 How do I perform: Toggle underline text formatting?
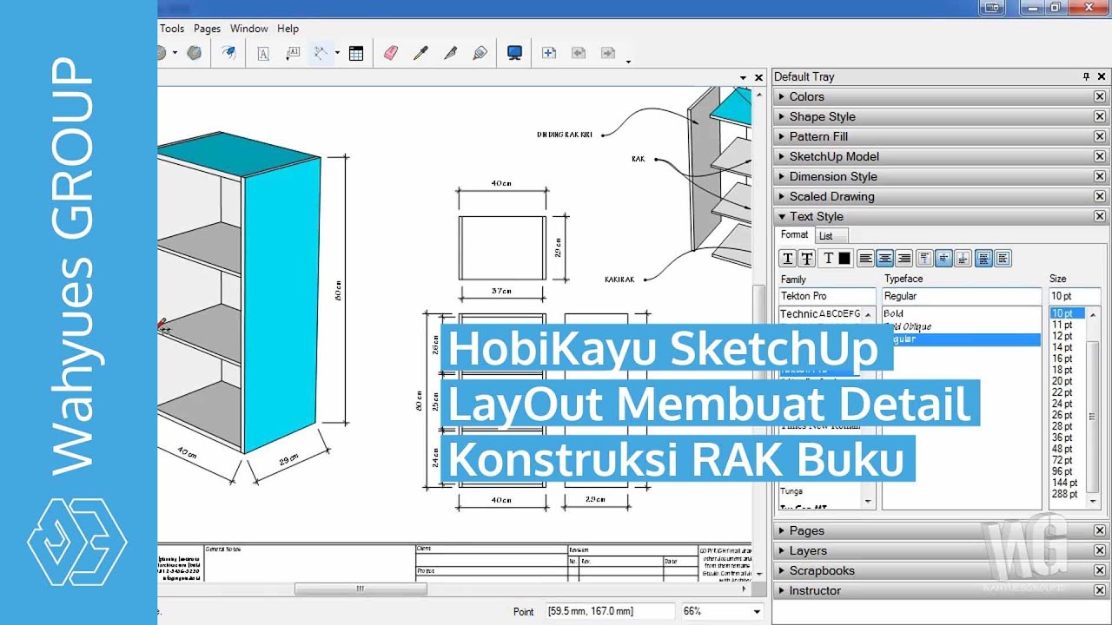click(x=787, y=258)
